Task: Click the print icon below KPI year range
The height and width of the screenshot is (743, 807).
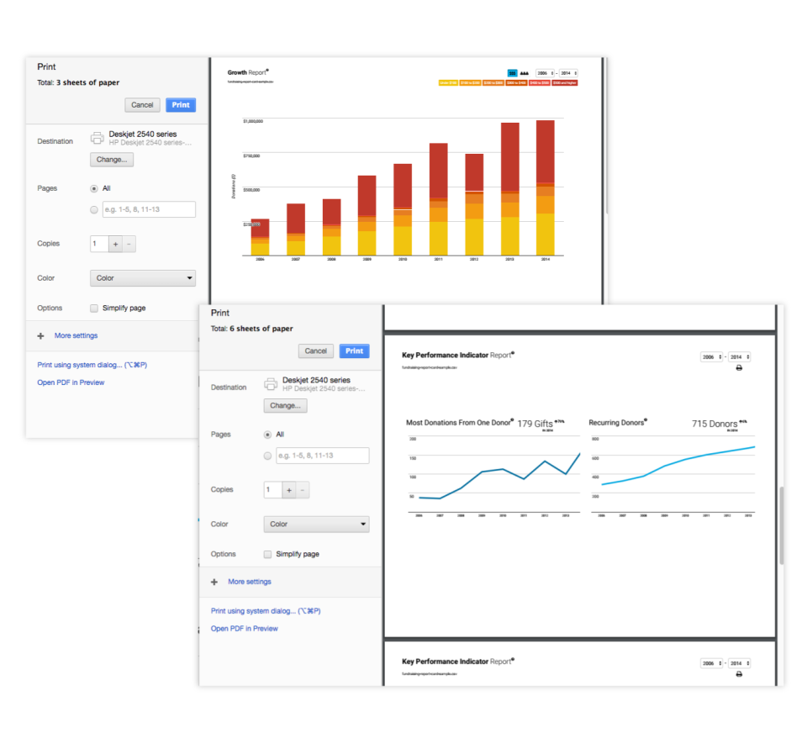Action: tap(739, 367)
